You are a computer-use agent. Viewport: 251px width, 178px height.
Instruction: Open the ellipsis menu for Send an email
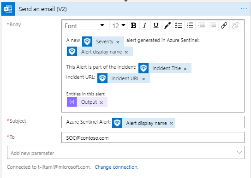click(x=244, y=9)
